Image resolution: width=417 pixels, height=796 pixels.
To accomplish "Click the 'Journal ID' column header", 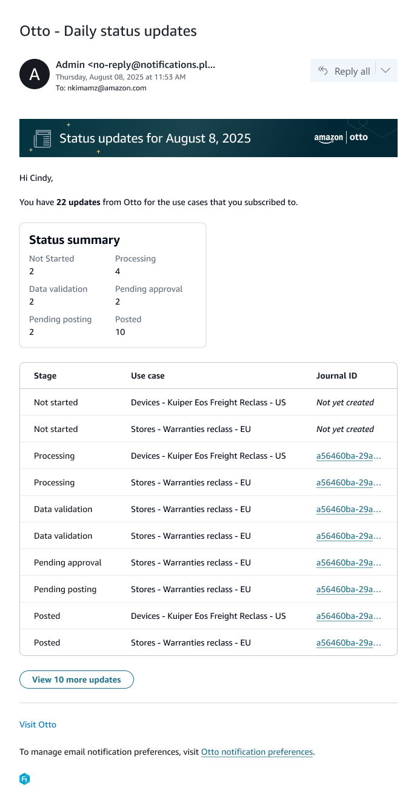I will coord(336,376).
